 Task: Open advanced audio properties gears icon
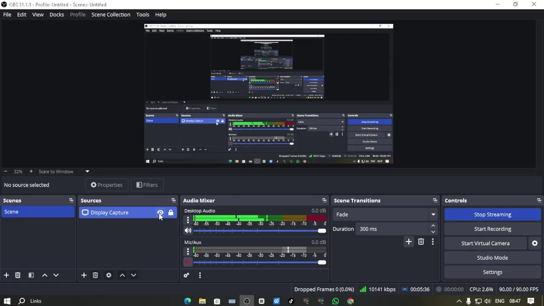pyautogui.click(x=186, y=275)
